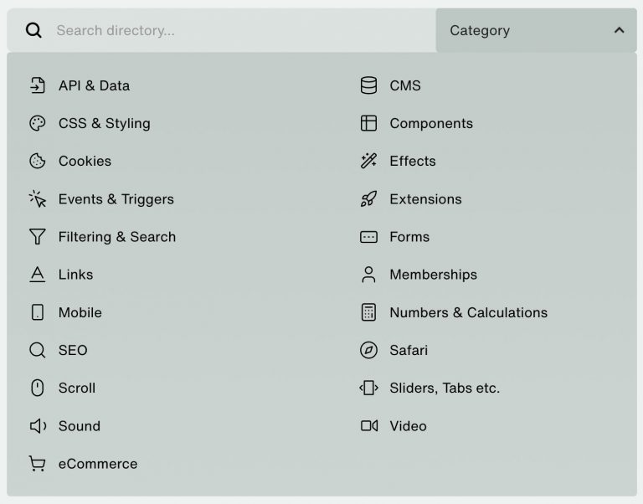Pick Sliders, Tabs etc. category
This screenshot has width=643, height=504.
pos(444,388)
